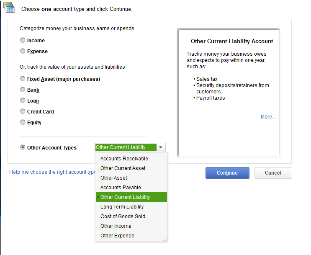311x255 pixels.
Task: Select Long Term Liability option
Action: (x=122, y=207)
